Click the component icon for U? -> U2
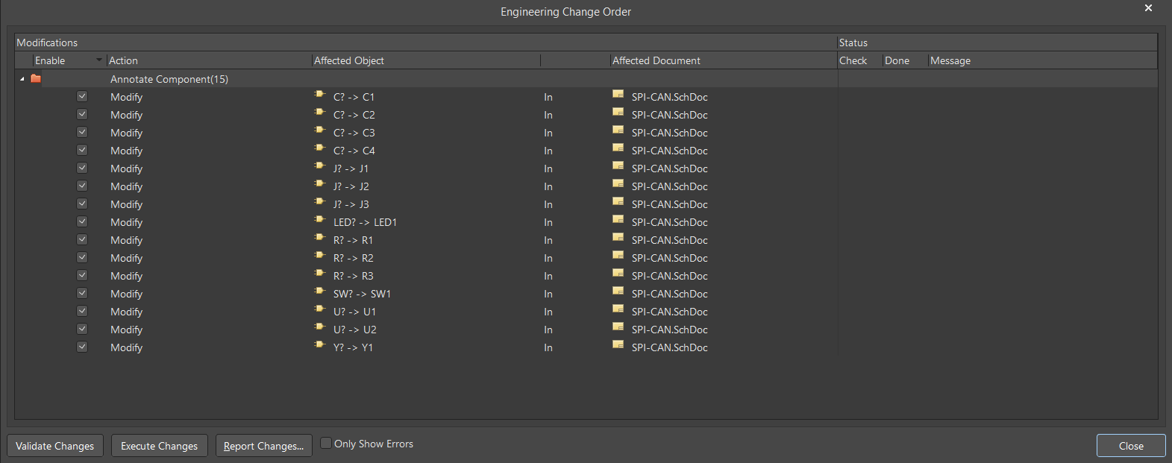The image size is (1172, 463). click(320, 327)
